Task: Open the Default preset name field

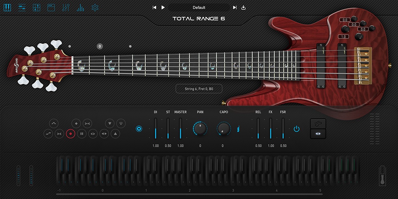Action: point(199,7)
